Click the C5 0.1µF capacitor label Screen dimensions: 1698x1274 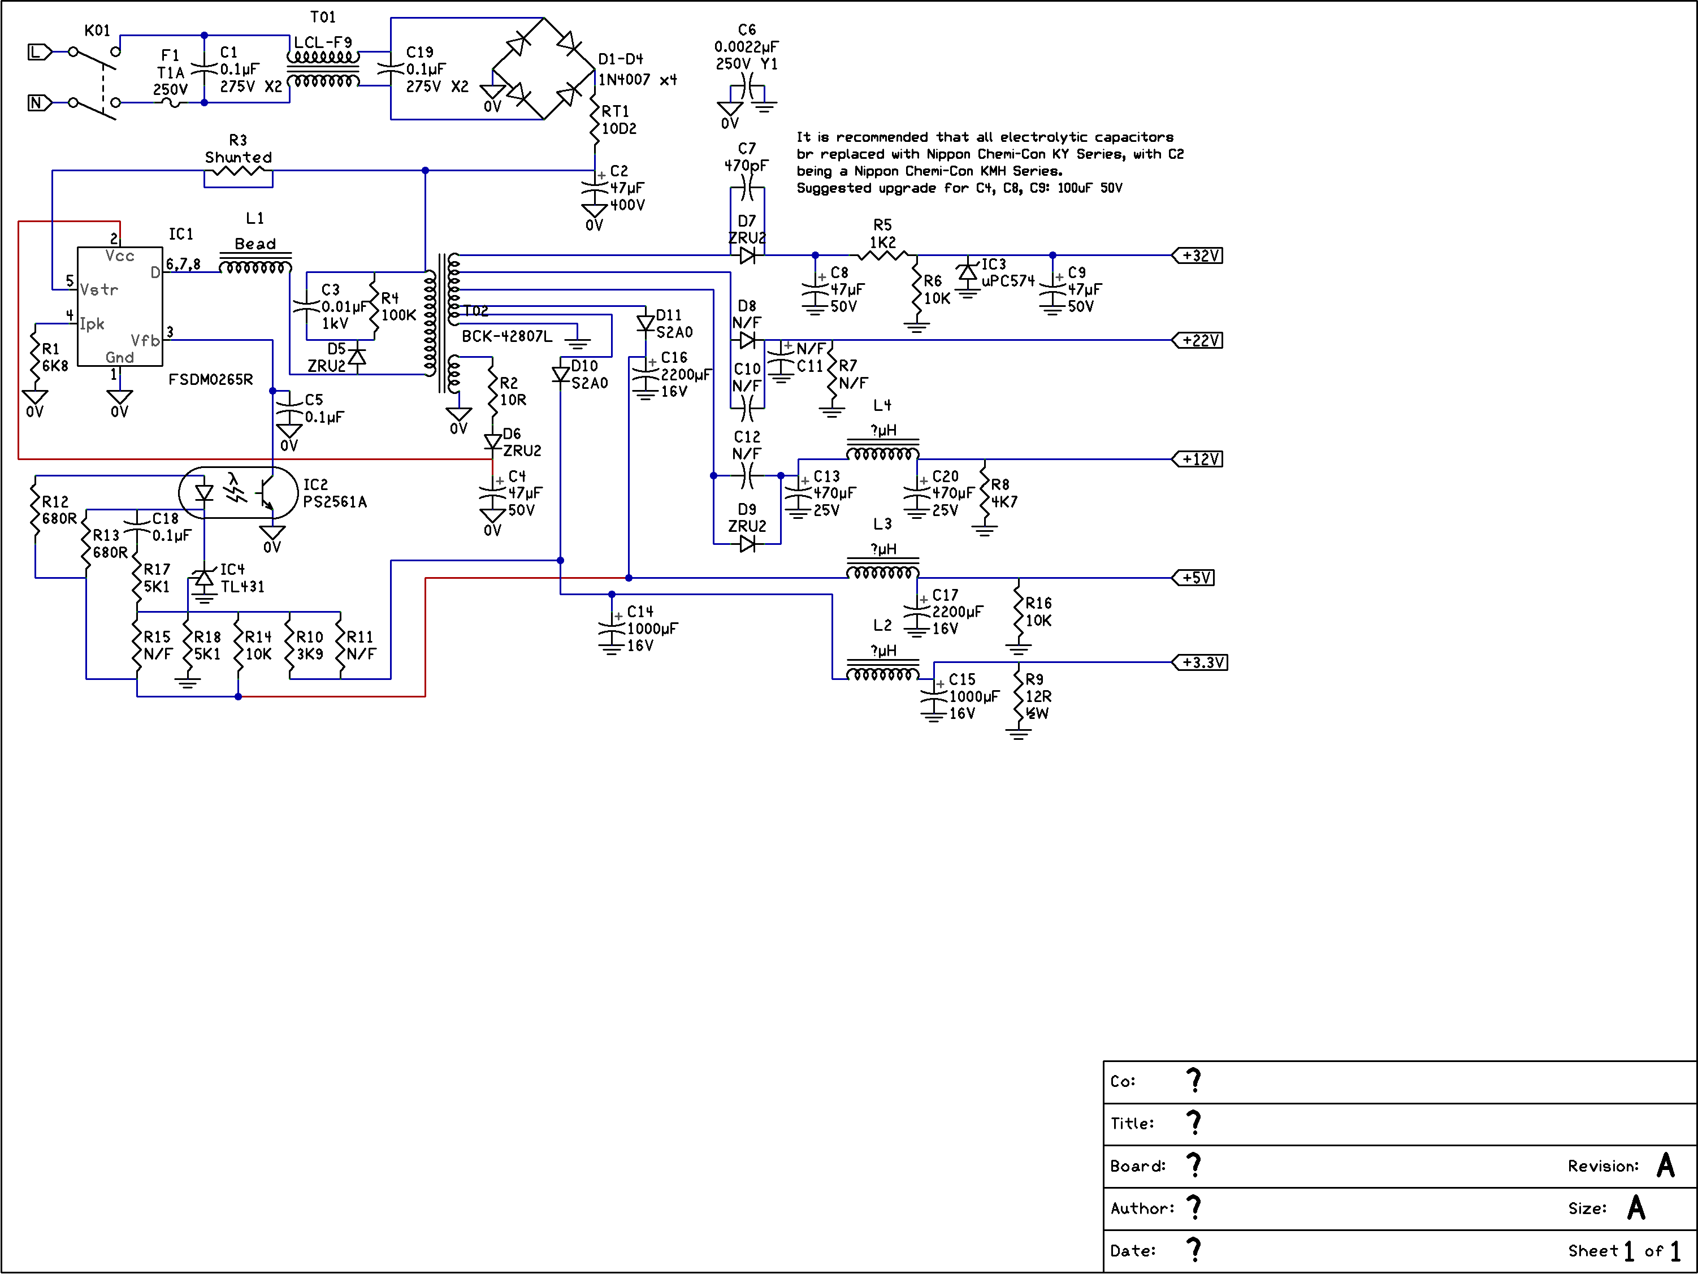click(324, 408)
